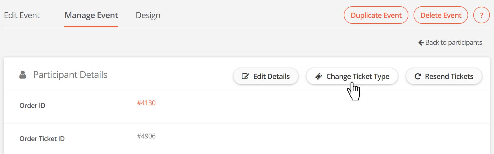Select the Manage Event tab
Screen dimensions: 494x154
coord(91,15)
